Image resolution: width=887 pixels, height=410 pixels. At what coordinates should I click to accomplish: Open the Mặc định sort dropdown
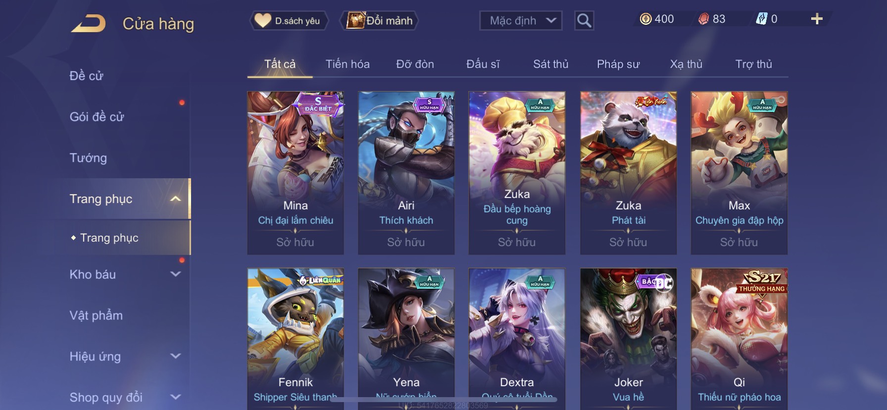521,21
